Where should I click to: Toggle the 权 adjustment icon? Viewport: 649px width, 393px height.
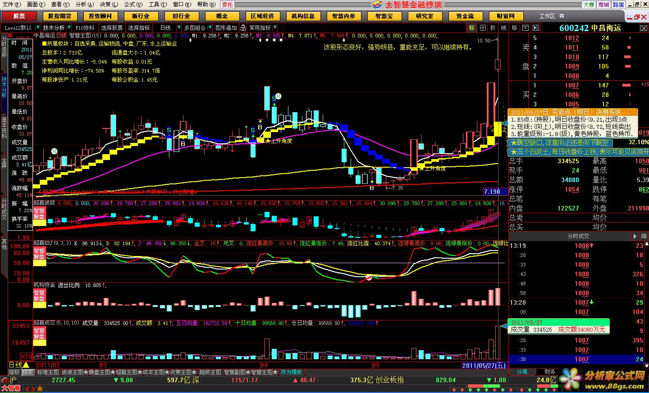[493, 27]
